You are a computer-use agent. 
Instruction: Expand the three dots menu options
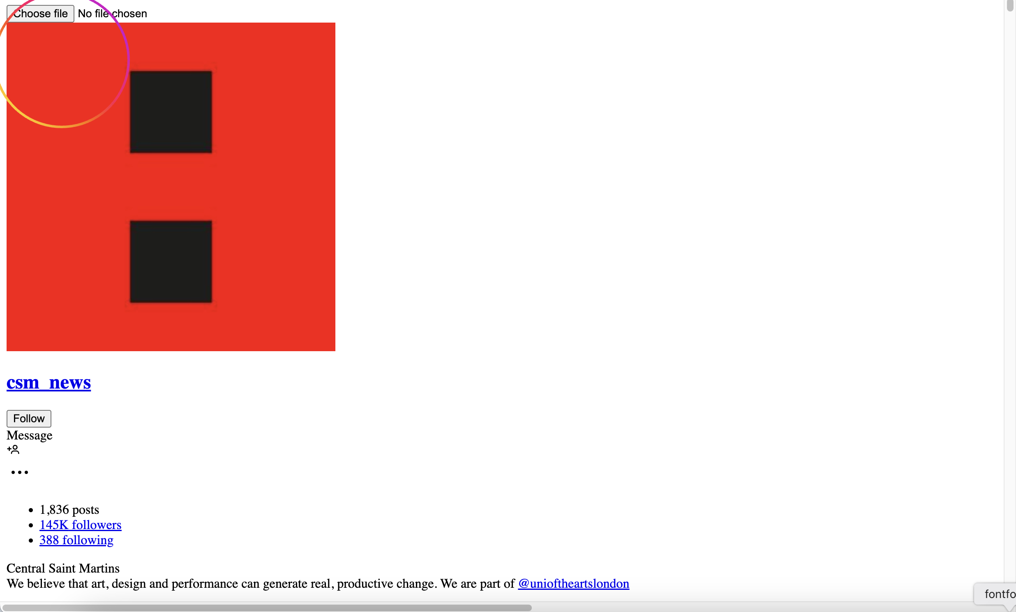19,472
